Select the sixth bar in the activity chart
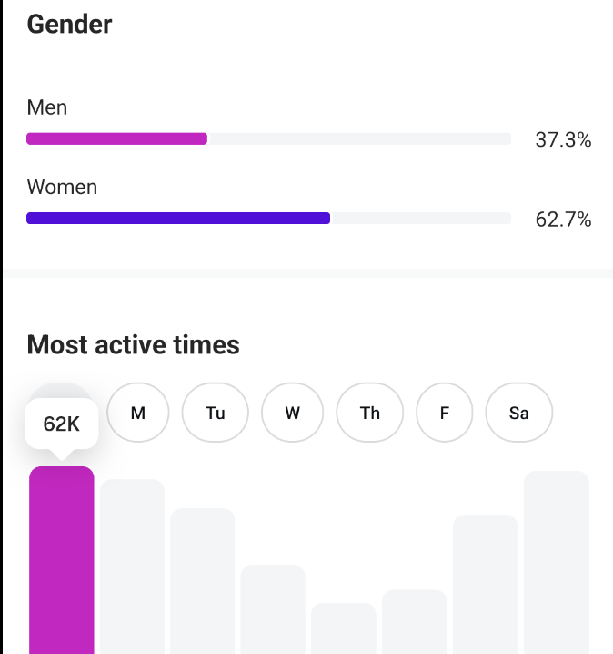Screen dimensions: 613x654 pyautogui.click(x=414, y=622)
